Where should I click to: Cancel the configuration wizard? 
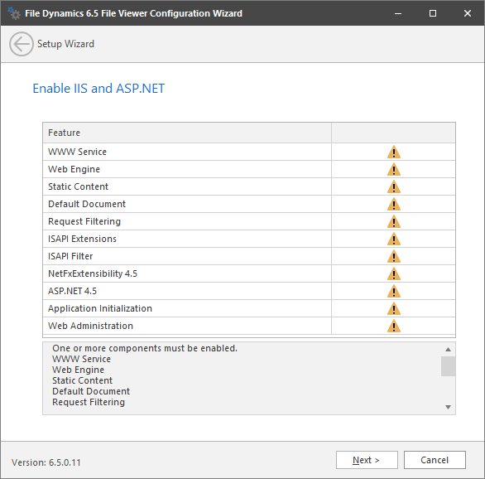coord(435,460)
